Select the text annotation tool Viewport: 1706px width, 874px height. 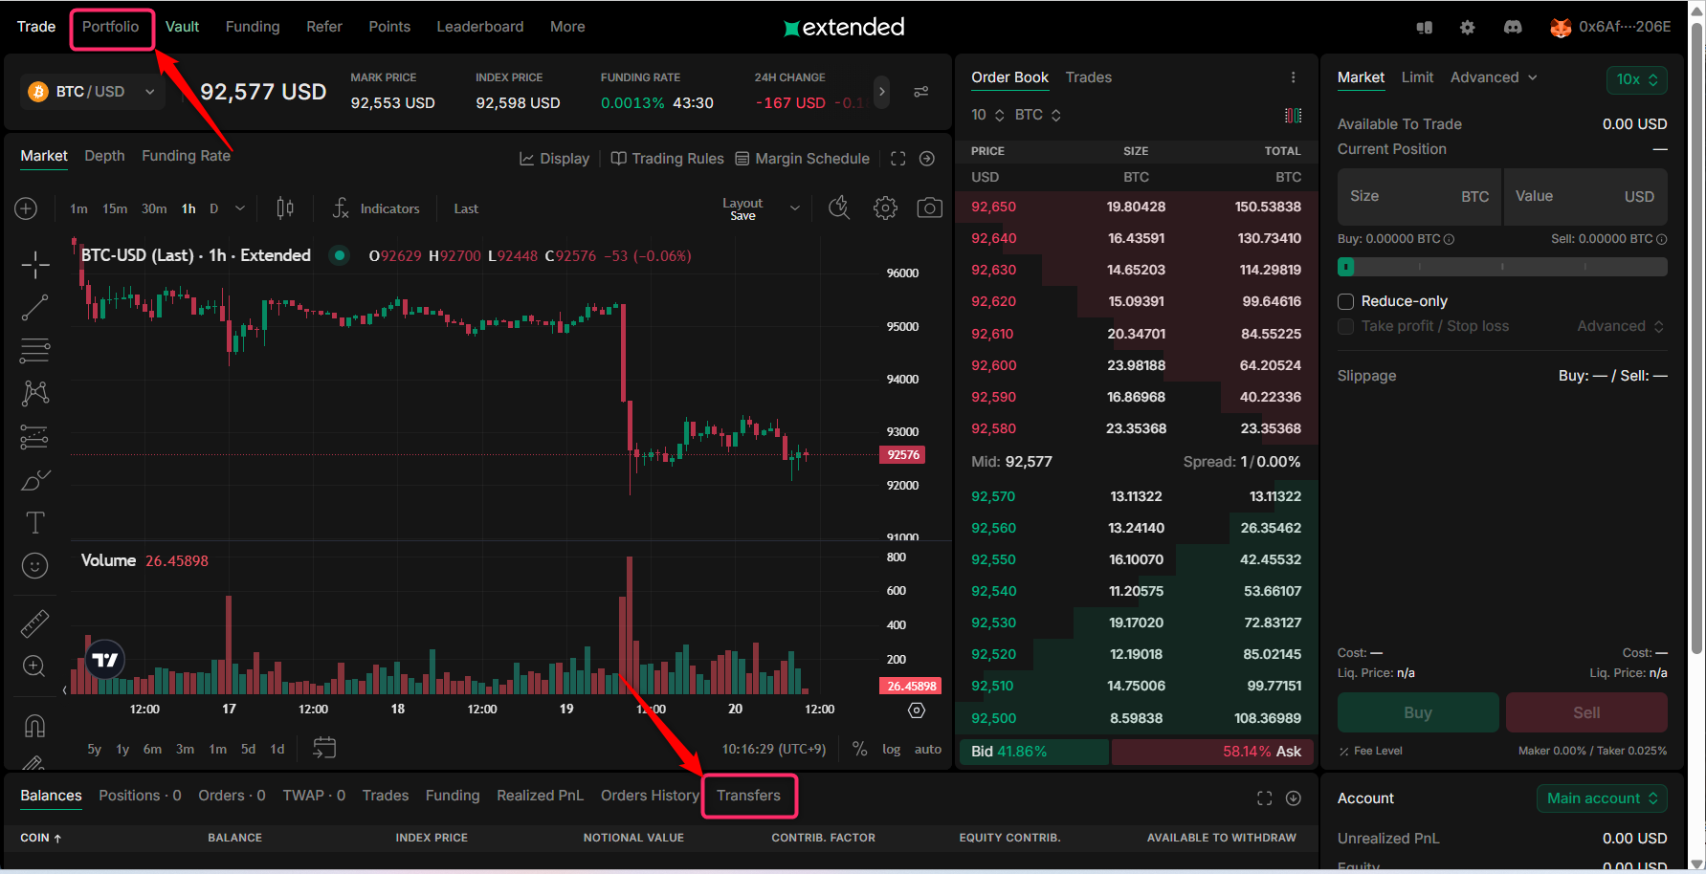coord(35,523)
